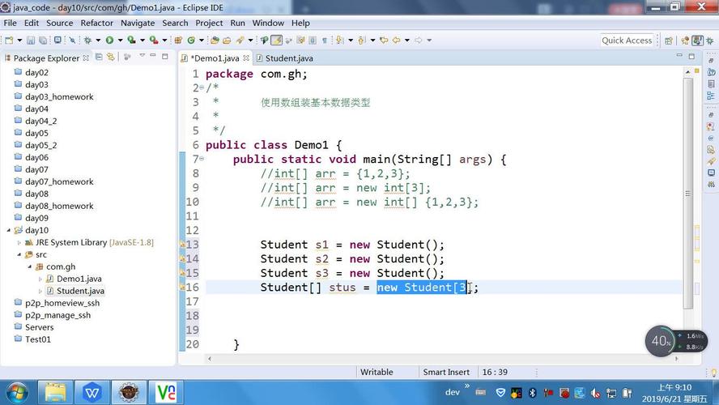Click the Open Perspective icon

click(x=669, y=40)
